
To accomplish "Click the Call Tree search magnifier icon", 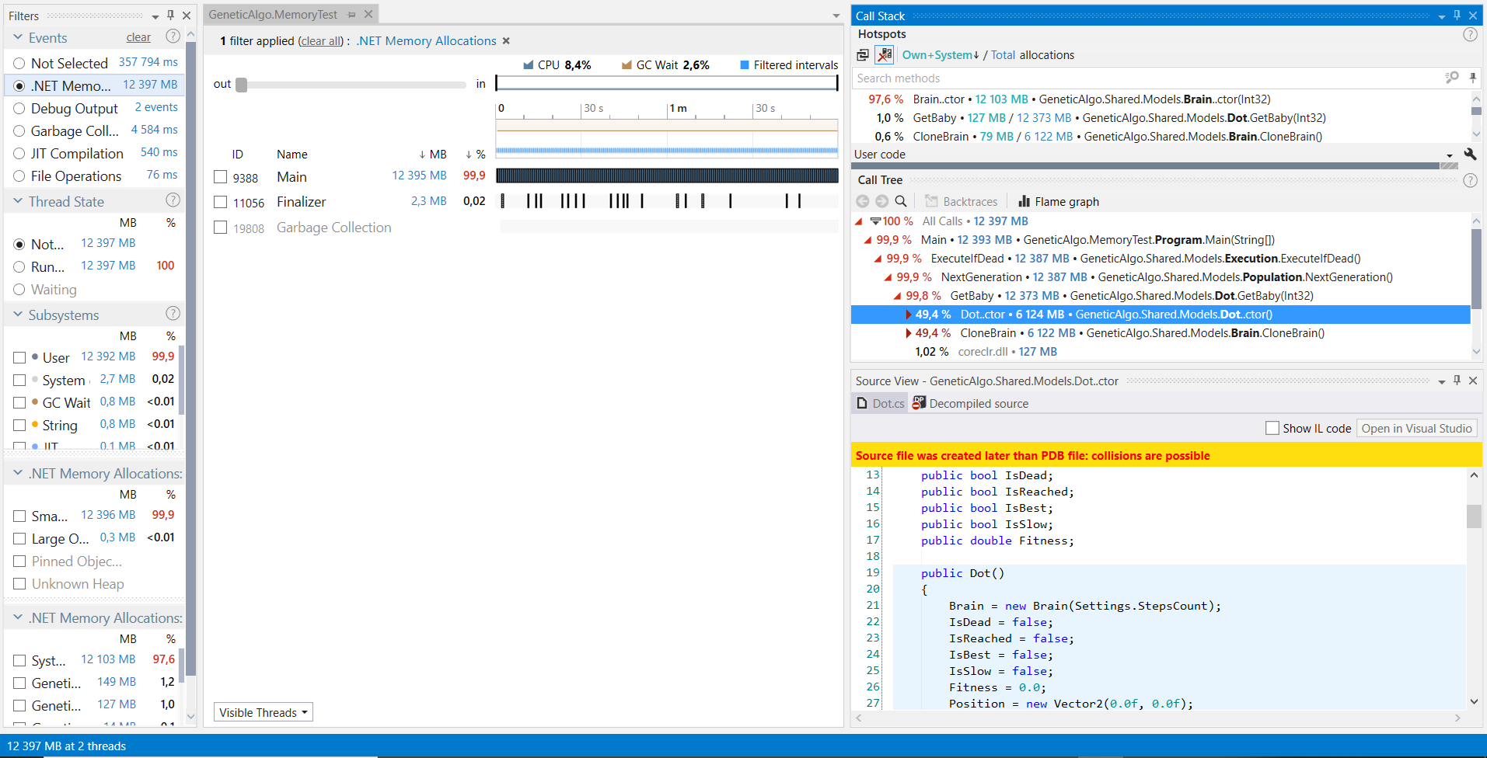I will 901,201.
